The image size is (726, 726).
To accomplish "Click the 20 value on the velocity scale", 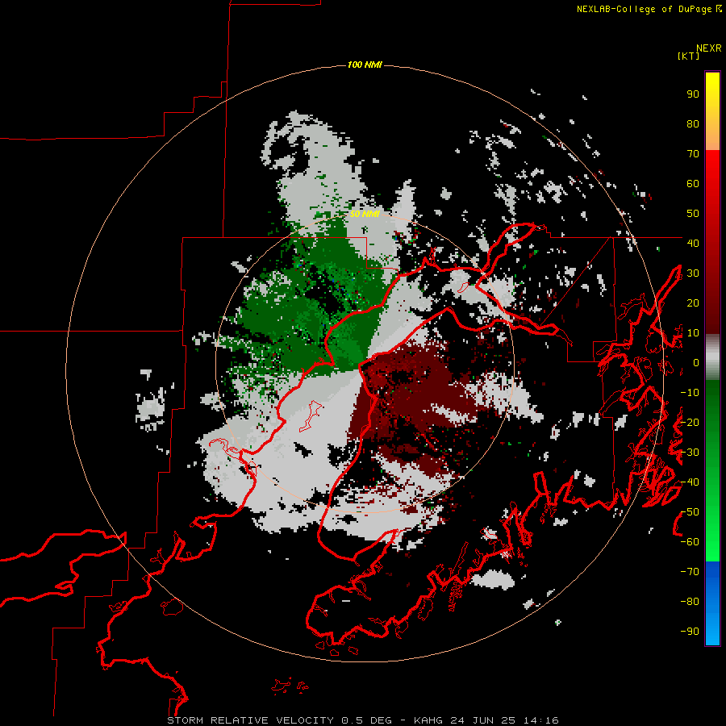I will click(693, 302).
